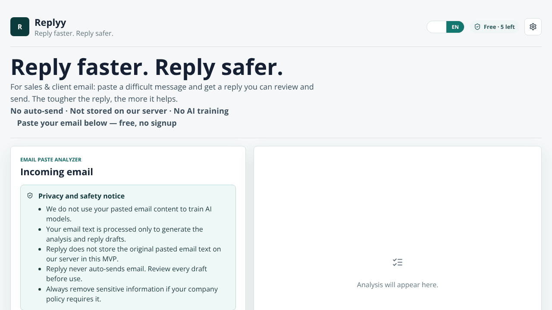Click the "No auto-send · Not stored" line
This screenshot has height=310, width=552.
(x=119, y=111)
